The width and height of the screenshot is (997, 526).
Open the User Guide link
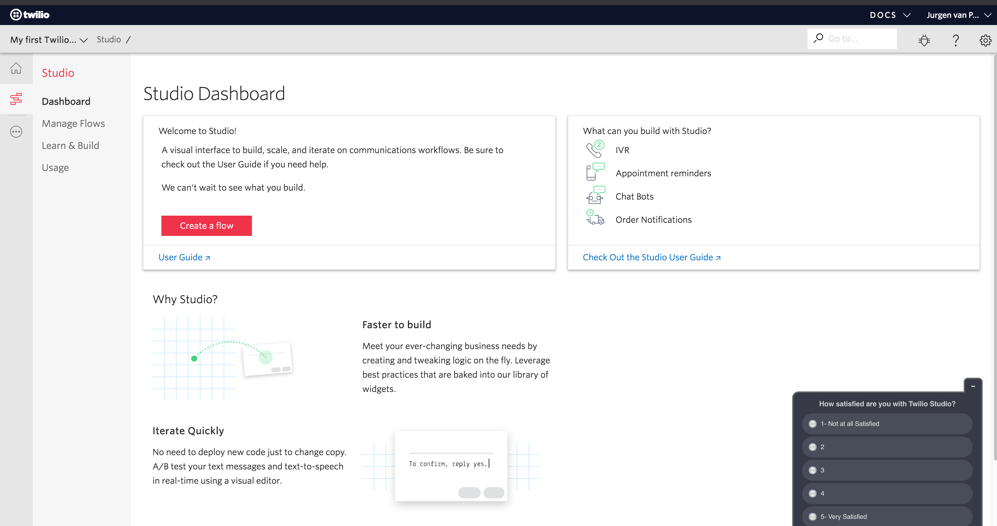(x=184, y=257)
